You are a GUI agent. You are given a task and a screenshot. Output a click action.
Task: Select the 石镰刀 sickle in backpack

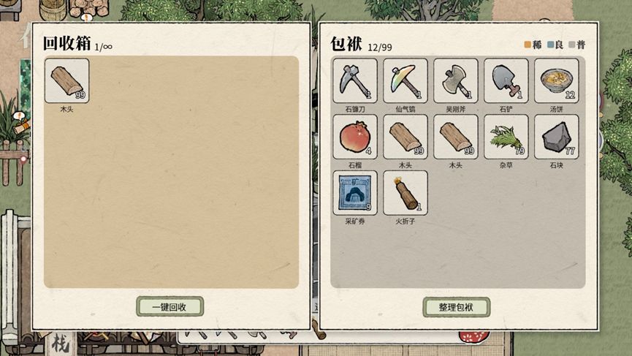coord(355,80)
